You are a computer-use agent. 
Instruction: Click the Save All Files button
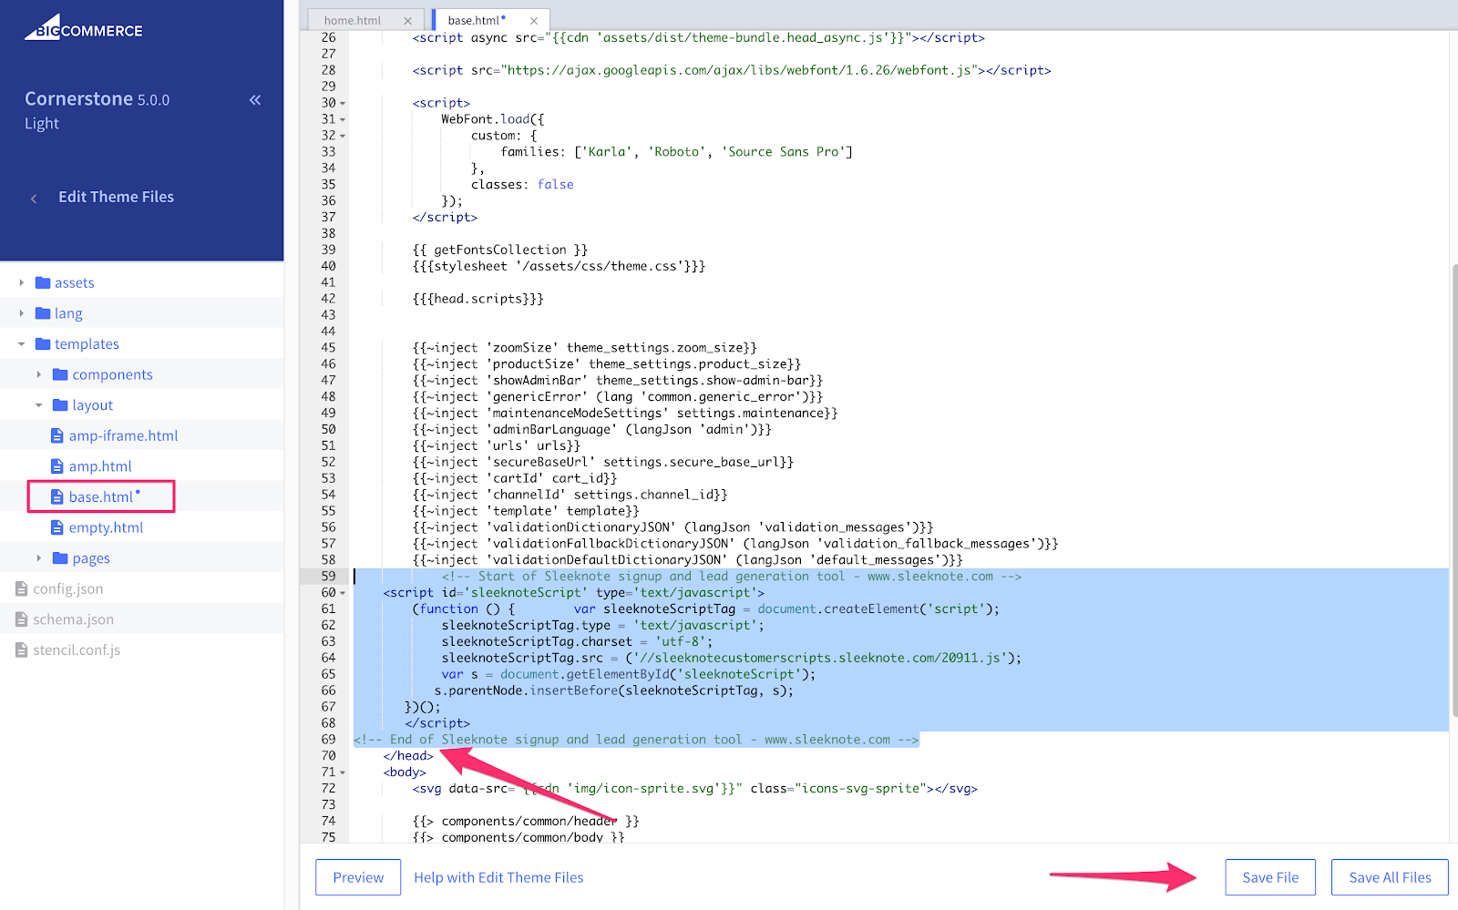1390,877
